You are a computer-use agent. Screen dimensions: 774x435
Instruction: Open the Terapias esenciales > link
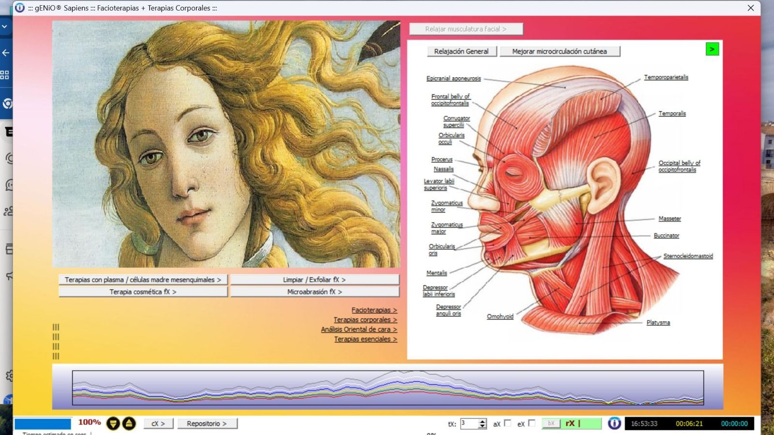tap(365, 339)
